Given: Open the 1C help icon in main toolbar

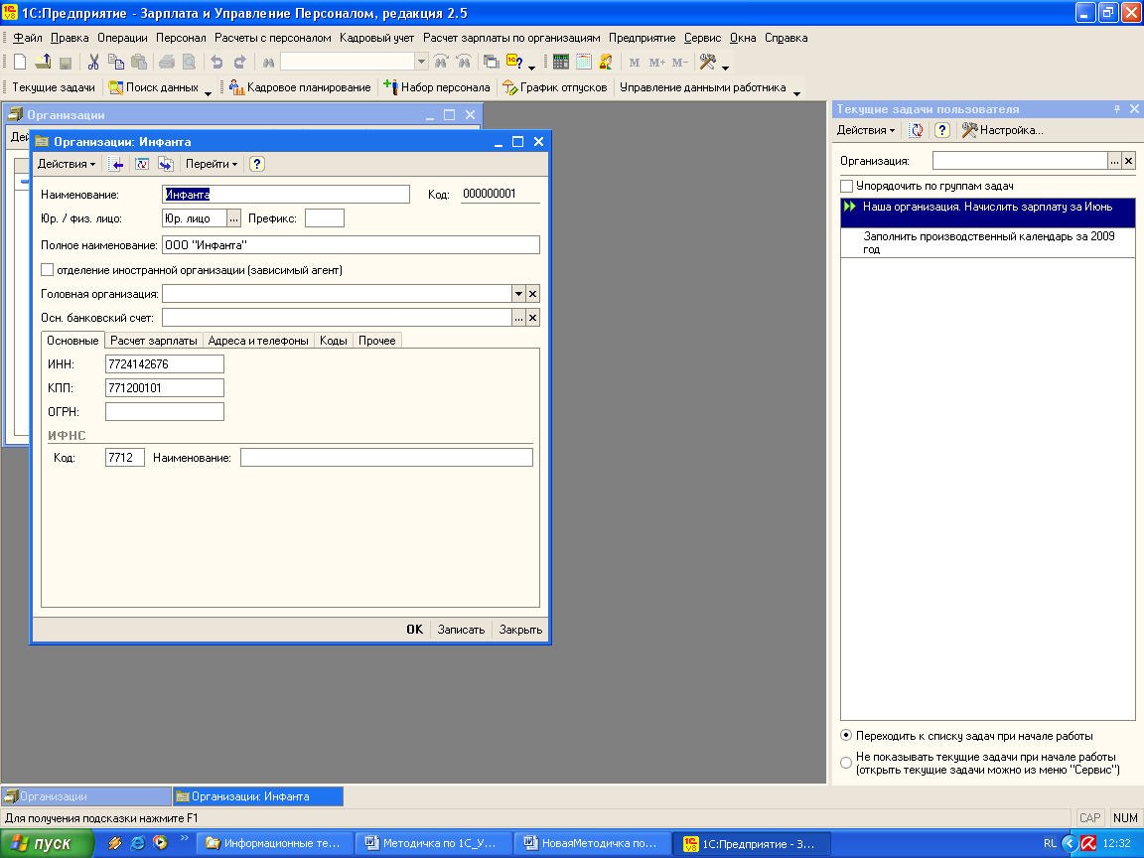Looking at the screenshot, I should [x=514, y=62].
